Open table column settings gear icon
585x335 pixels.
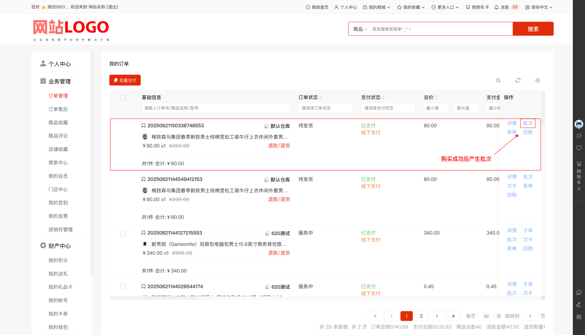click(538, 80)
